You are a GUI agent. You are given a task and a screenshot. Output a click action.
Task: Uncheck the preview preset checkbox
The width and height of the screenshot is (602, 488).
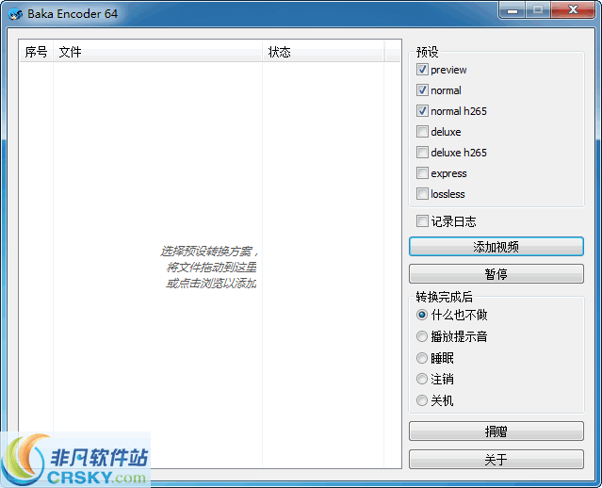tap(422, 70)
